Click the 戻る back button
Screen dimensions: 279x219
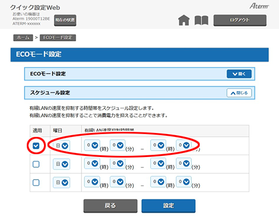pos(110,206)
